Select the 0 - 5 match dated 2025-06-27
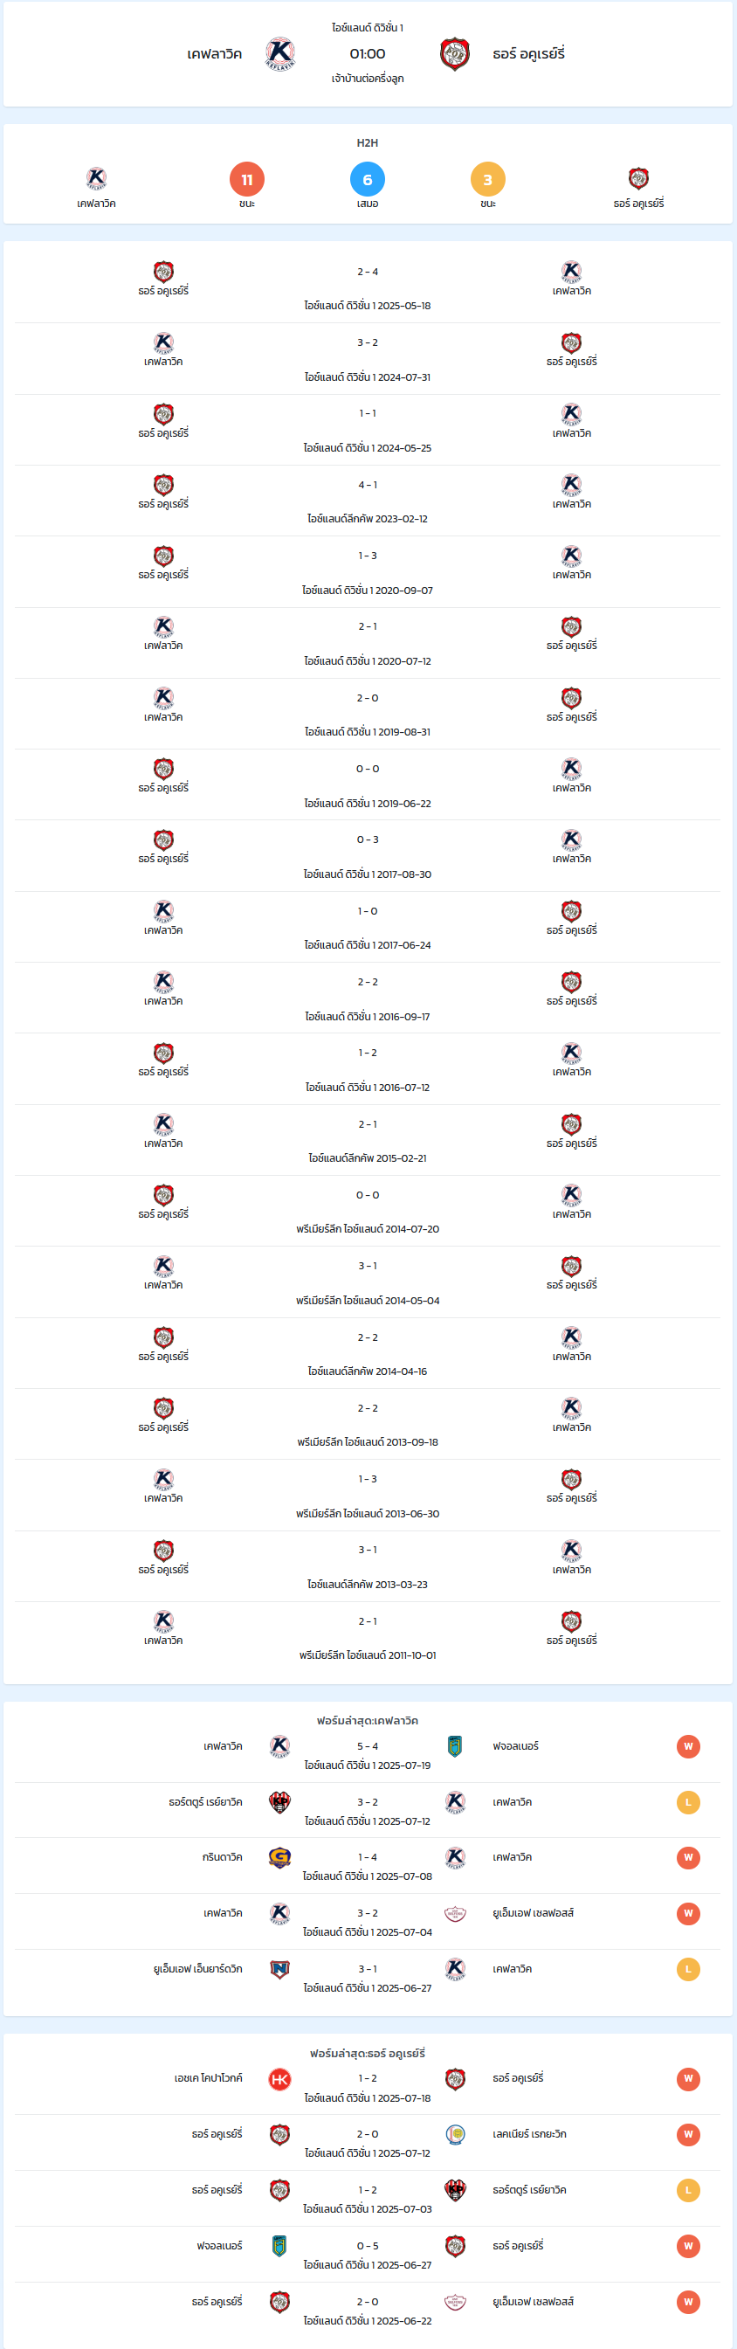This screenshot has height=2349, width=737. [367, 2254]
